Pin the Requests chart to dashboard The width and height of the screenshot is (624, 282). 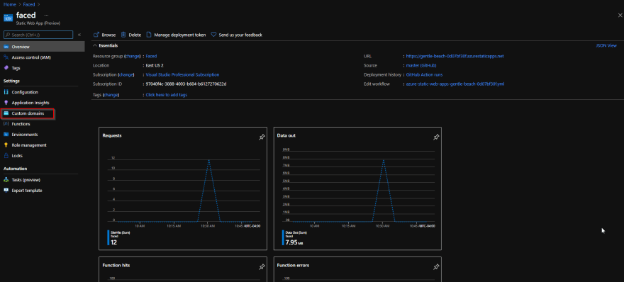(x=262, y=137)
